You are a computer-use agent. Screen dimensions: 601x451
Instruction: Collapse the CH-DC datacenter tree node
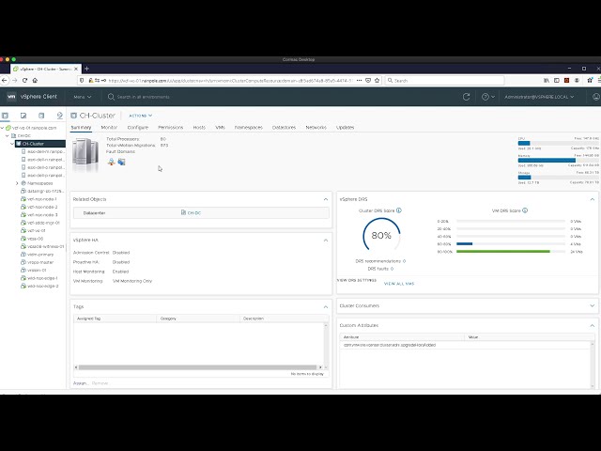(x=8, y=135)
